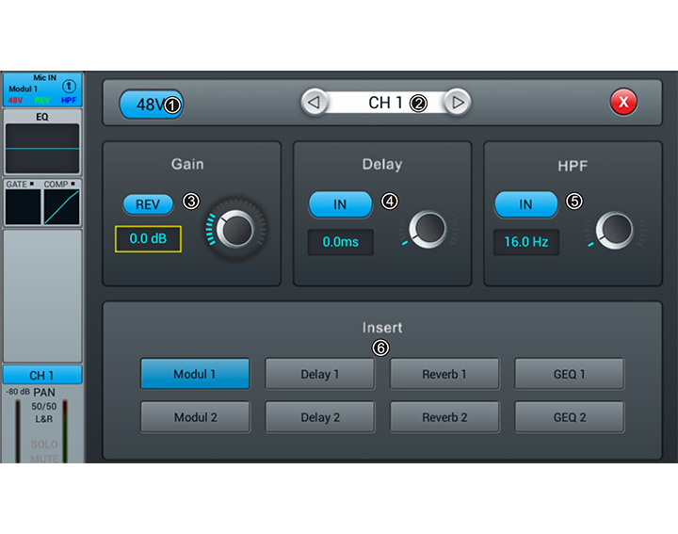
Task: Toggle the REV phase reverse button
Action: (148, 204)
